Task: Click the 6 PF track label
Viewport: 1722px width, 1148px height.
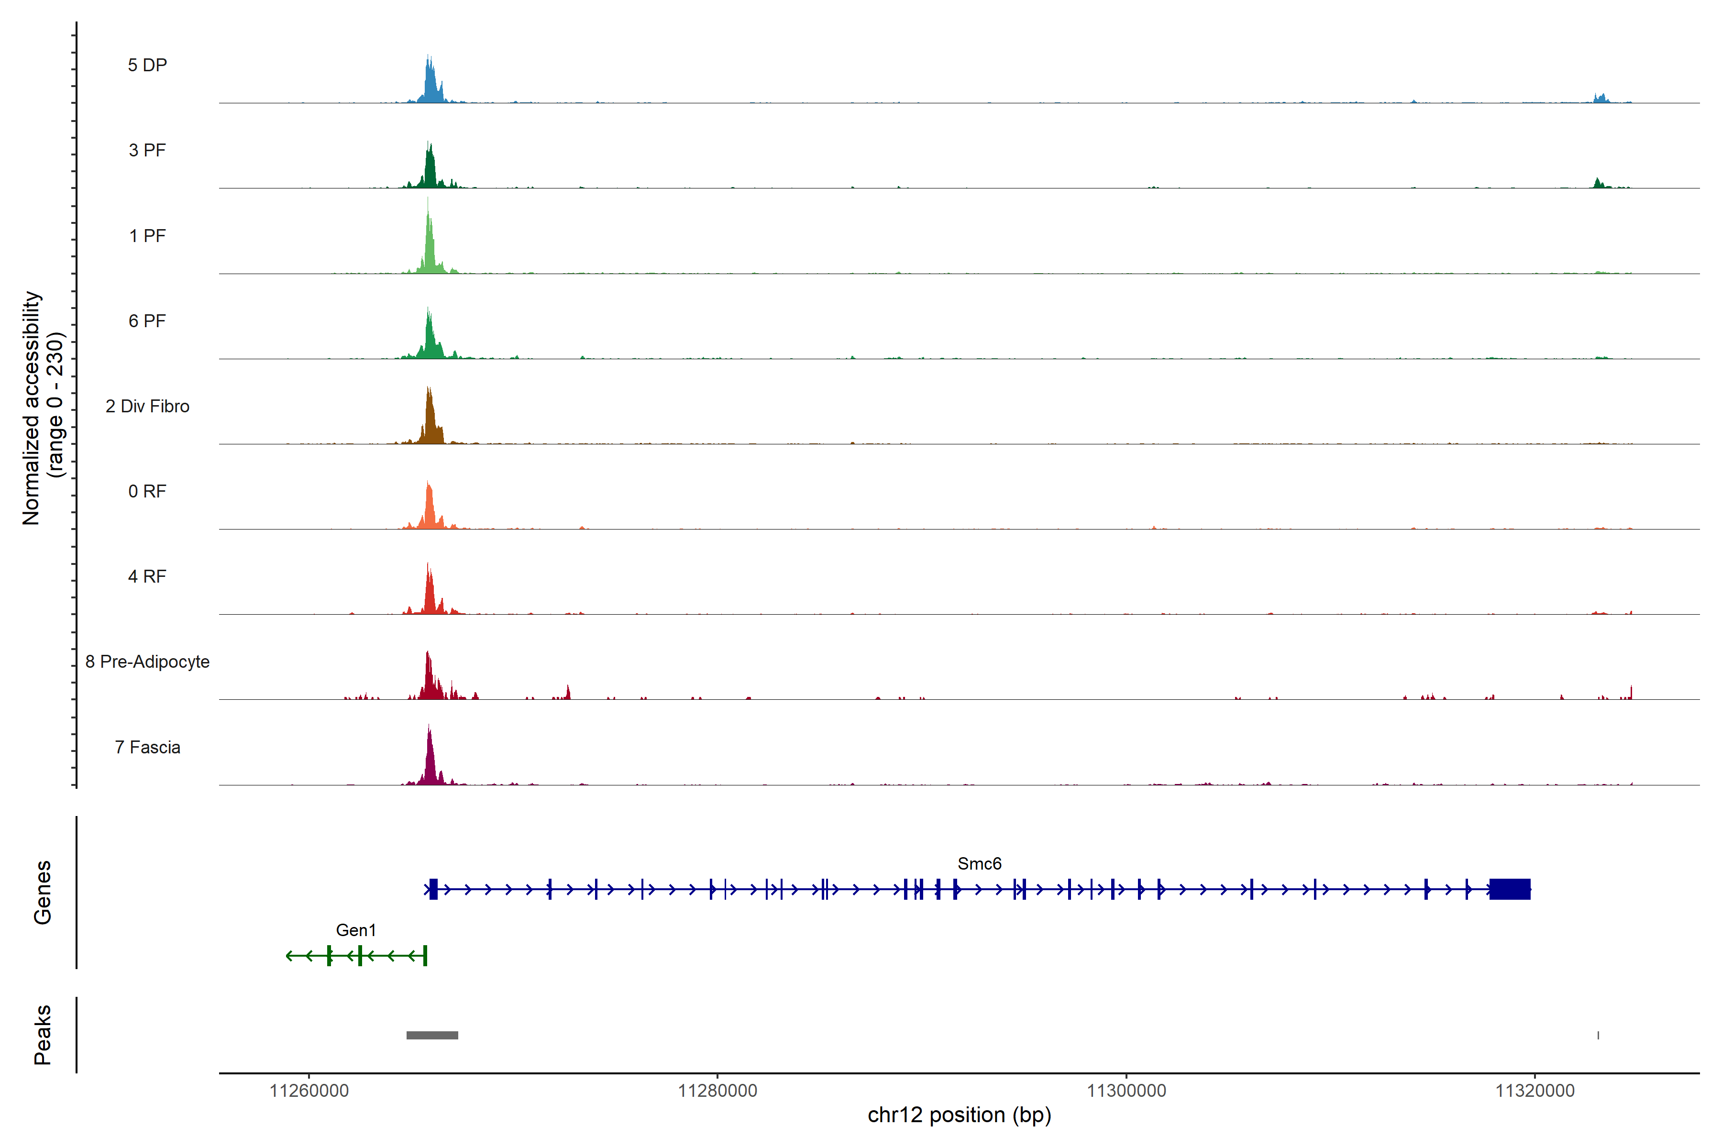Action: tap(147, 320)
